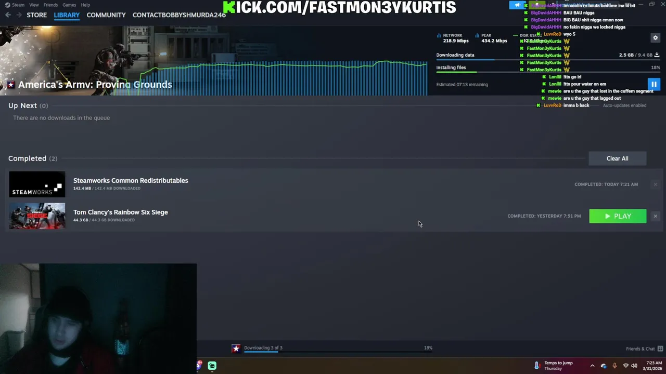Image resolution: width=666 pixels, height=374 pixels.
Task: Open the Rainbow Six Siege thumbnail
Action: 37,216
